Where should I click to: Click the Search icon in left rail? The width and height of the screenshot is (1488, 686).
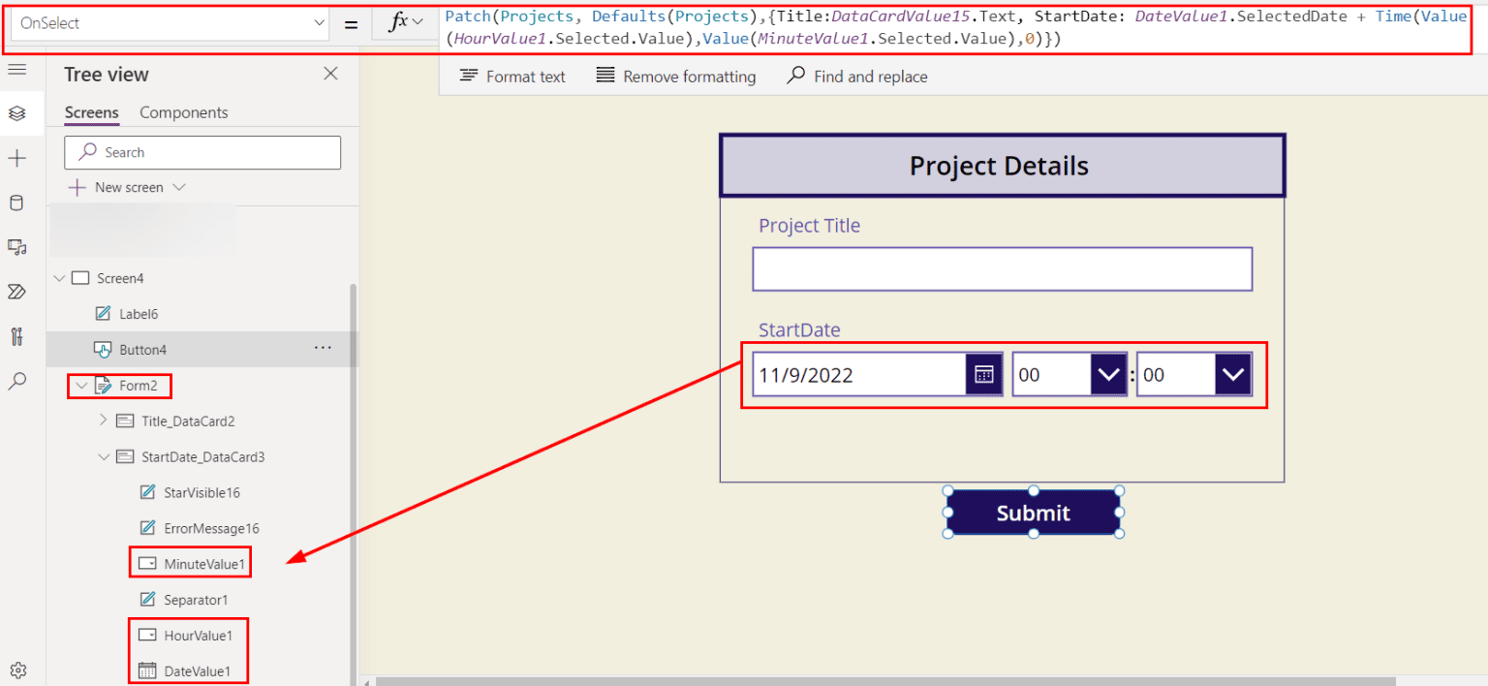pyautogui.click(x=17, y=381)
